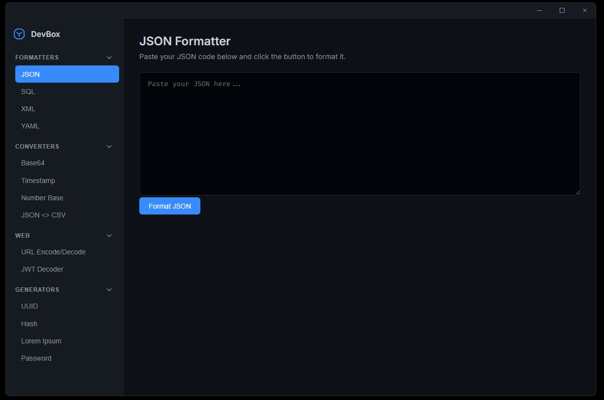Viewport: 604px width, 400px height.
Task: Open the Password generator
Action: pos(36,358)
